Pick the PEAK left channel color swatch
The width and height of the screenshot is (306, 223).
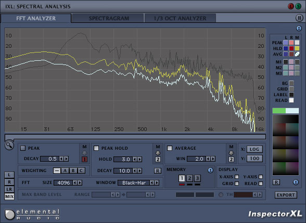click(286, 43)
